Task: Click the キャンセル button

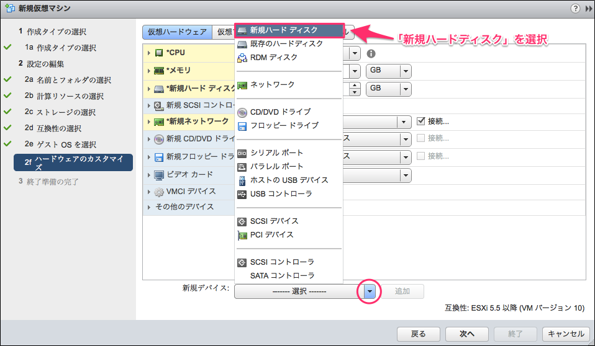Action: (566, 334)
